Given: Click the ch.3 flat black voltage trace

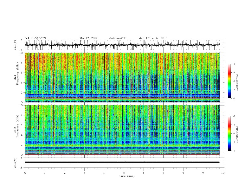Looking at the screenshot, I should pyautogui.click(x=122, y=162).
